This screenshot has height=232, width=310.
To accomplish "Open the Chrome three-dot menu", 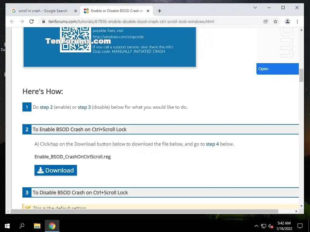I will click(297, 21).
